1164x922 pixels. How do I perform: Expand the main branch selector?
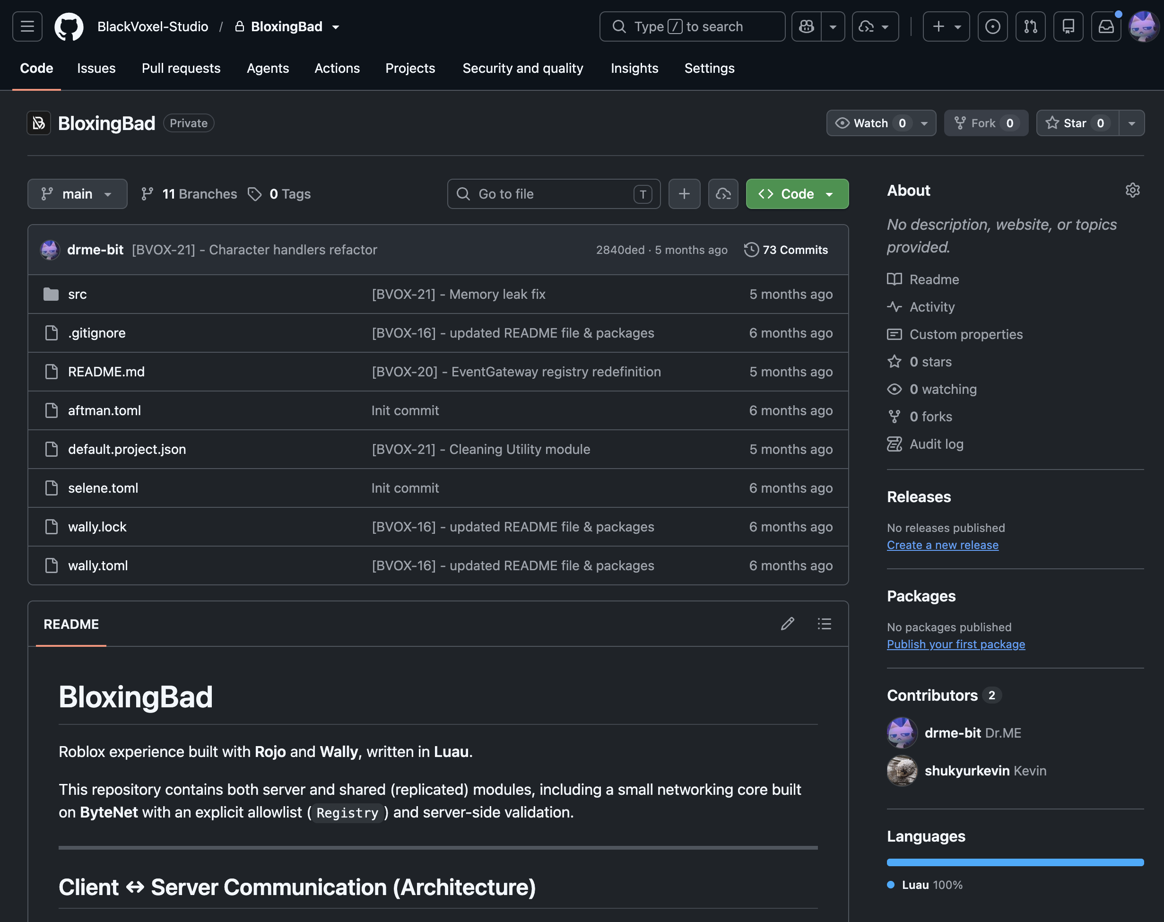pyautogui.click(x=77, y=194)
